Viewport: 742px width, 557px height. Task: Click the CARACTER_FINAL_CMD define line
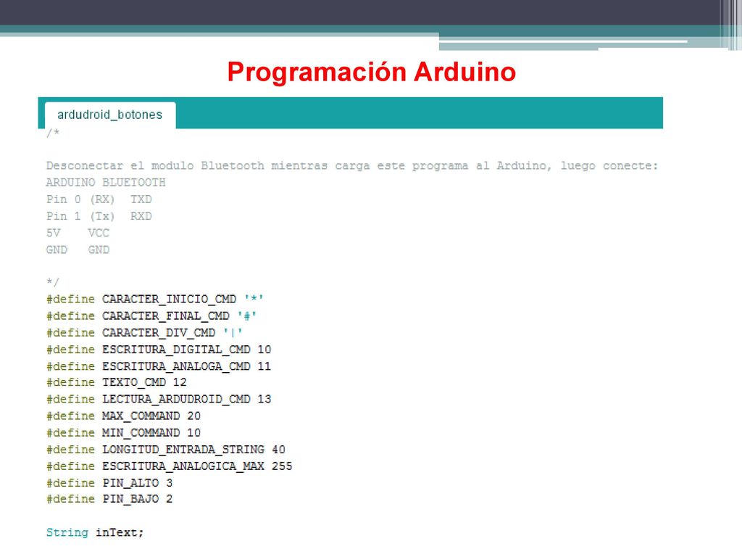[151, 316]
